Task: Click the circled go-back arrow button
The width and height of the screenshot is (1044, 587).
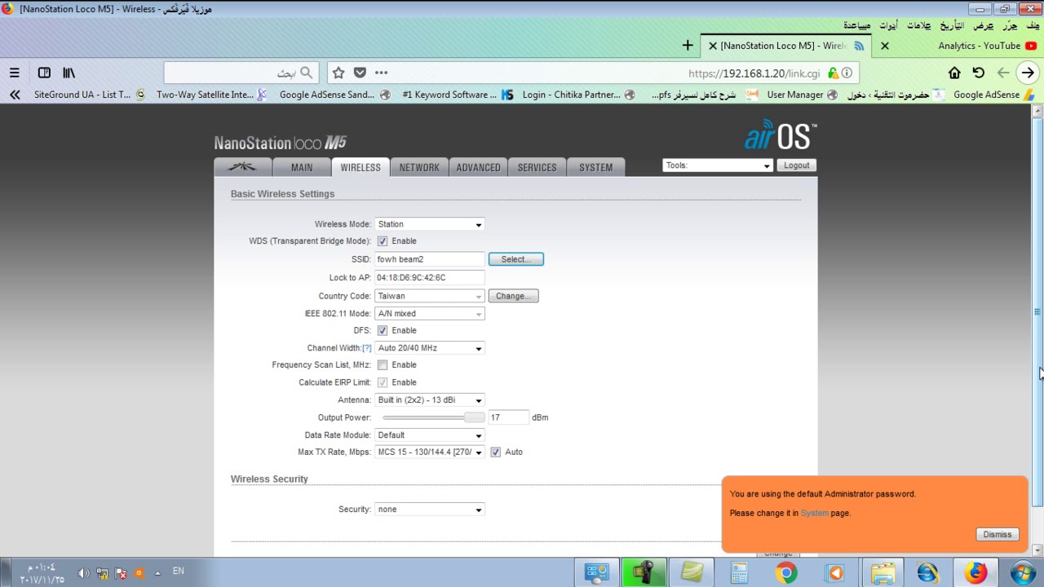Action: (1028, 73)
